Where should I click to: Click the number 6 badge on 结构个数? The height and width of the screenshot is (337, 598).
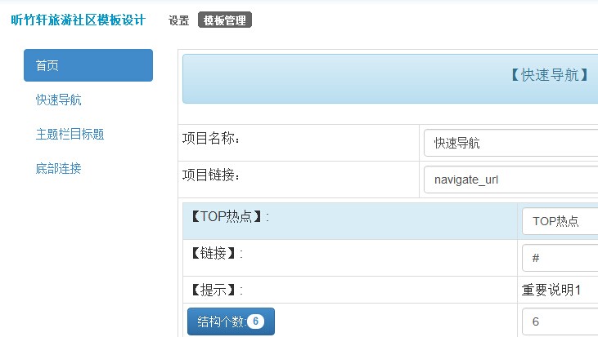tap(255, 321)
